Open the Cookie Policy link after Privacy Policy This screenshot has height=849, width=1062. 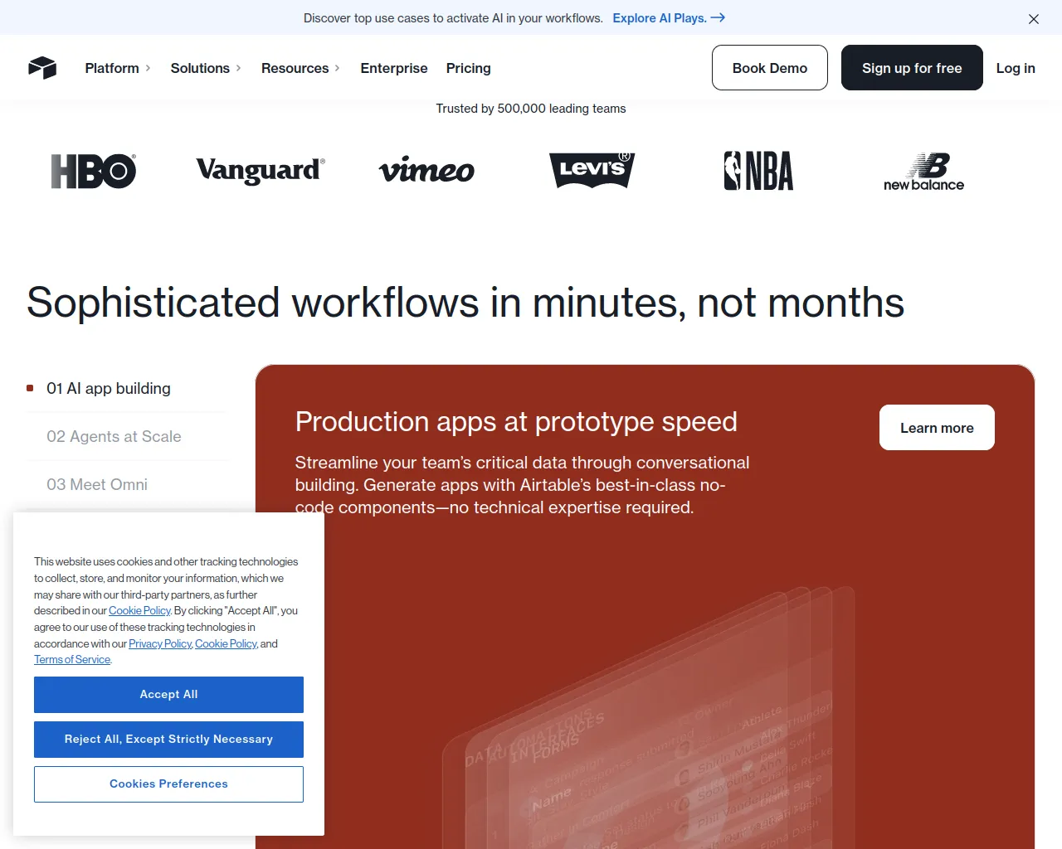[226, 644]
